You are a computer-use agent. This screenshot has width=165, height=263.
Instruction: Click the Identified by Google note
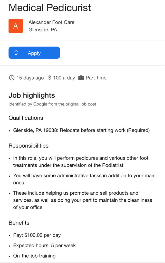pyautogui.click(x=52, y=104)
